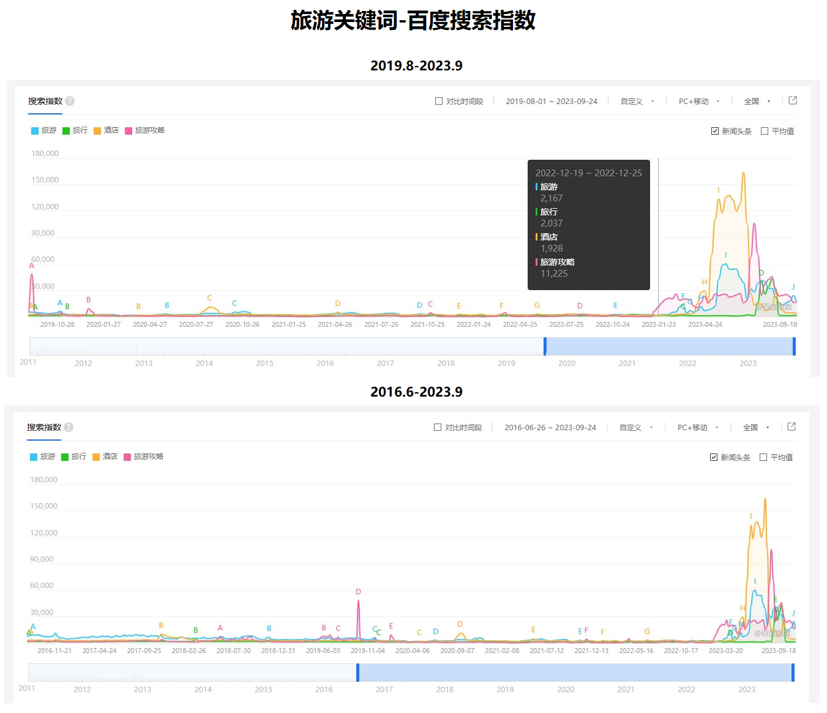Toggle 旅行 legend item in lower chart

coord(74,457)
